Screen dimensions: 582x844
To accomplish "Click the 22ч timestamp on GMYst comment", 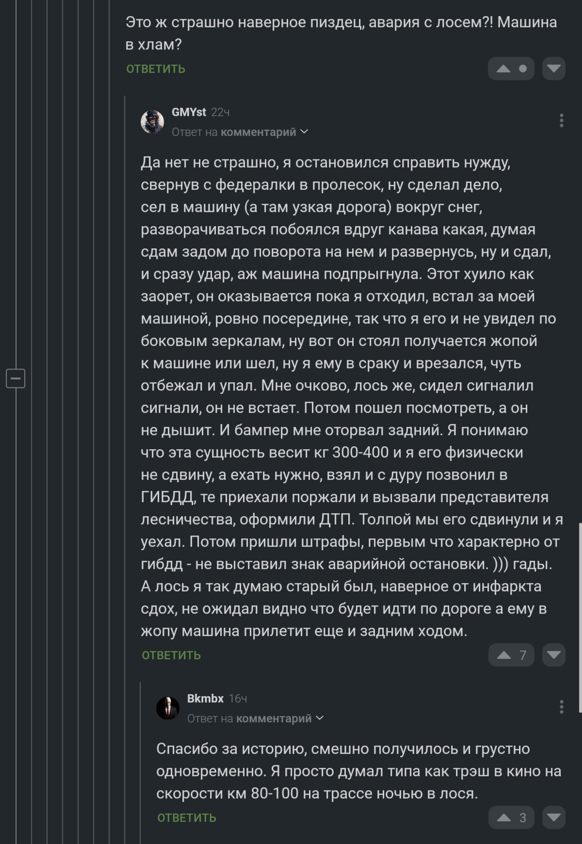I will [x=220, y=112].
